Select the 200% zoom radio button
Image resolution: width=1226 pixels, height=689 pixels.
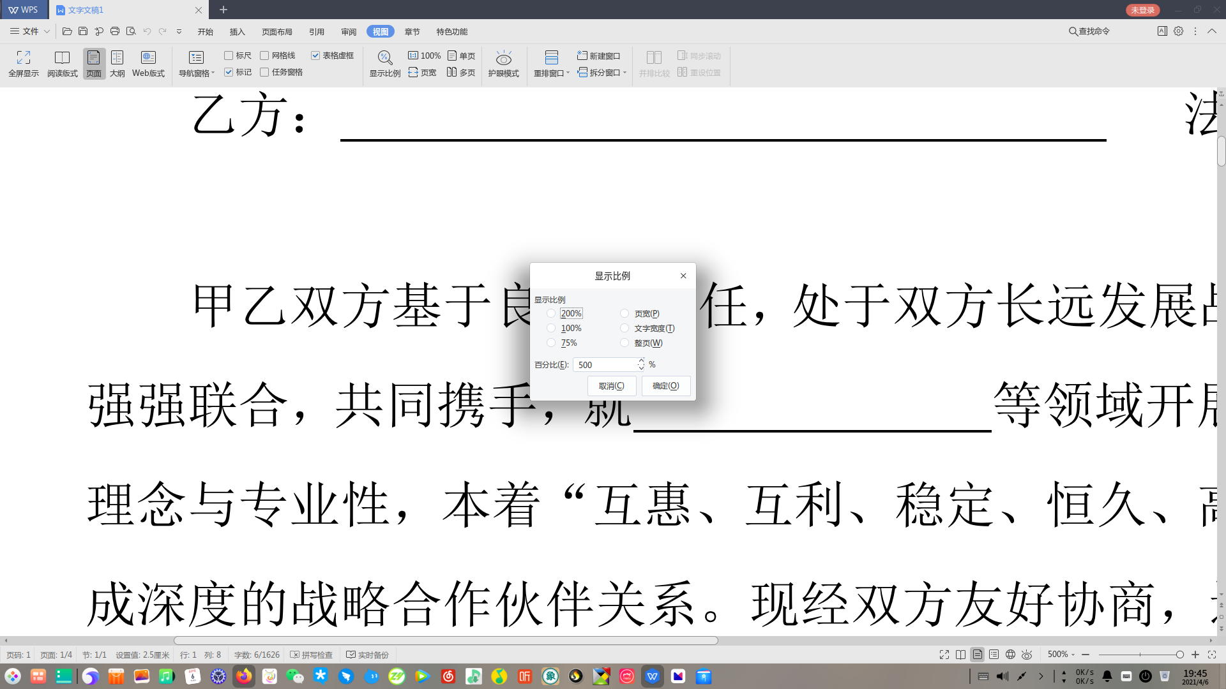tap(551, 313)
